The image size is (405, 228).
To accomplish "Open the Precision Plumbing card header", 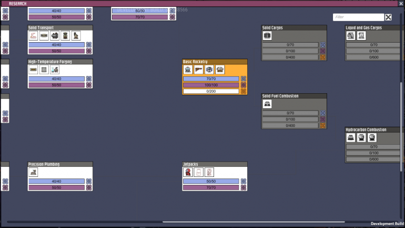I will click(x=60, y=164).
